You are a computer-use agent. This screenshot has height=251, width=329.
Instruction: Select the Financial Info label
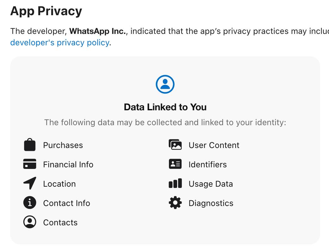coord(68,164)
